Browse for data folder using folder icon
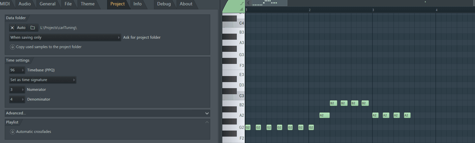The height and width of the screenshot is (143, 475). (x=33, y=28)
